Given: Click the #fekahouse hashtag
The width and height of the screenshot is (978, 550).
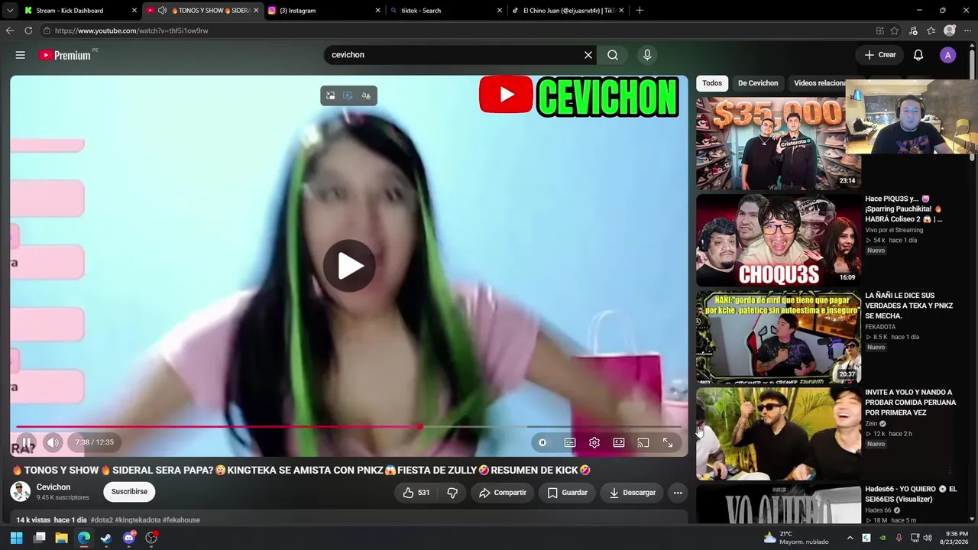Looking at the screenshot, I should click(181, 520).
